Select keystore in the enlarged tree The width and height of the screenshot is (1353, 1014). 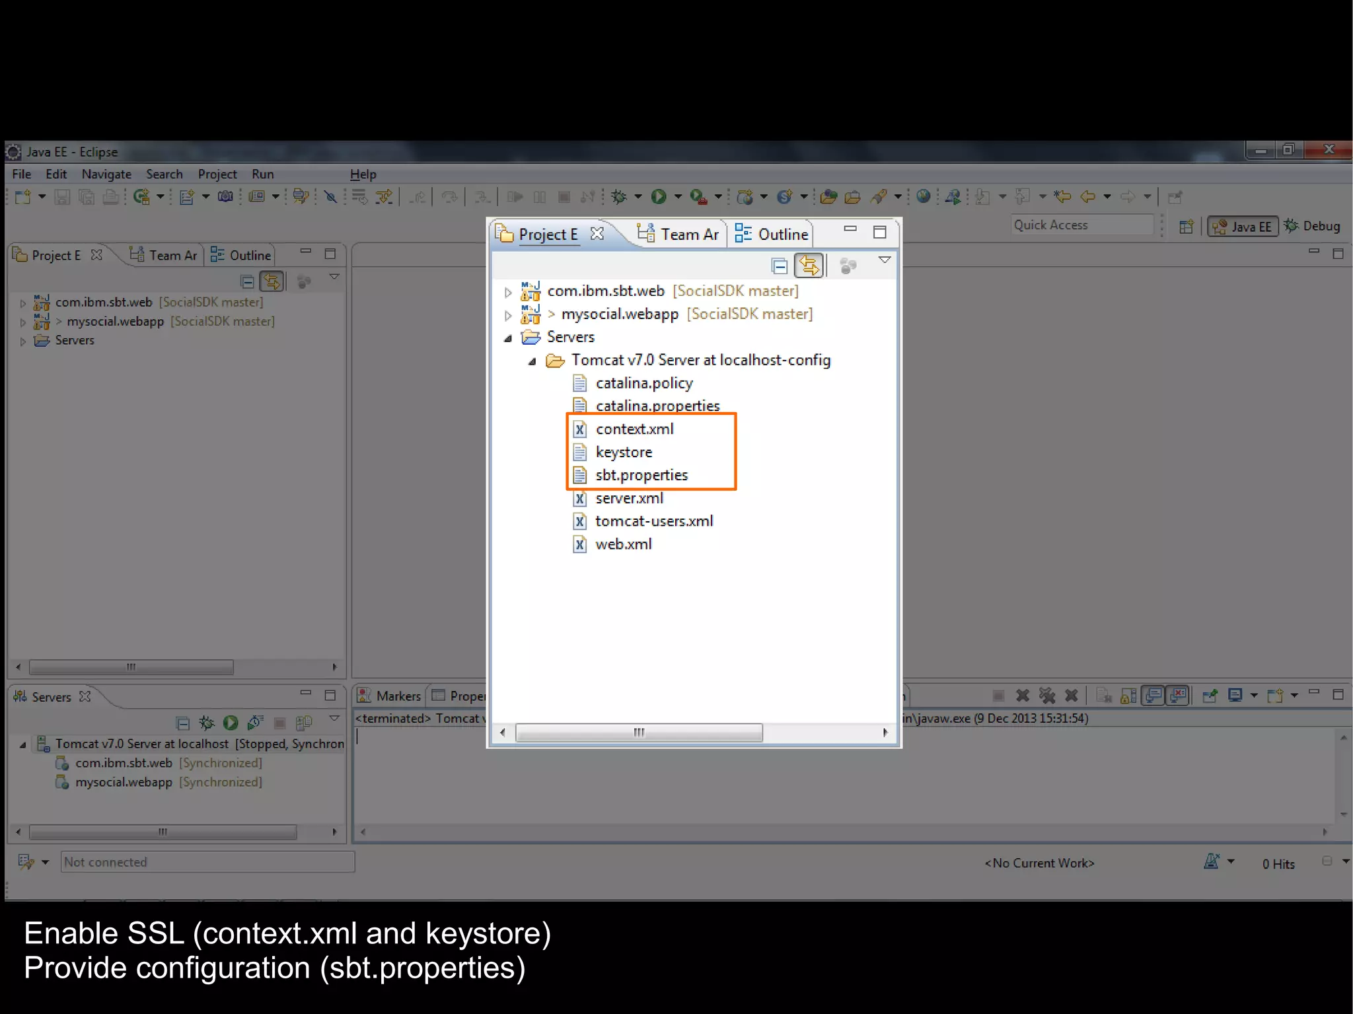(624, 453)
